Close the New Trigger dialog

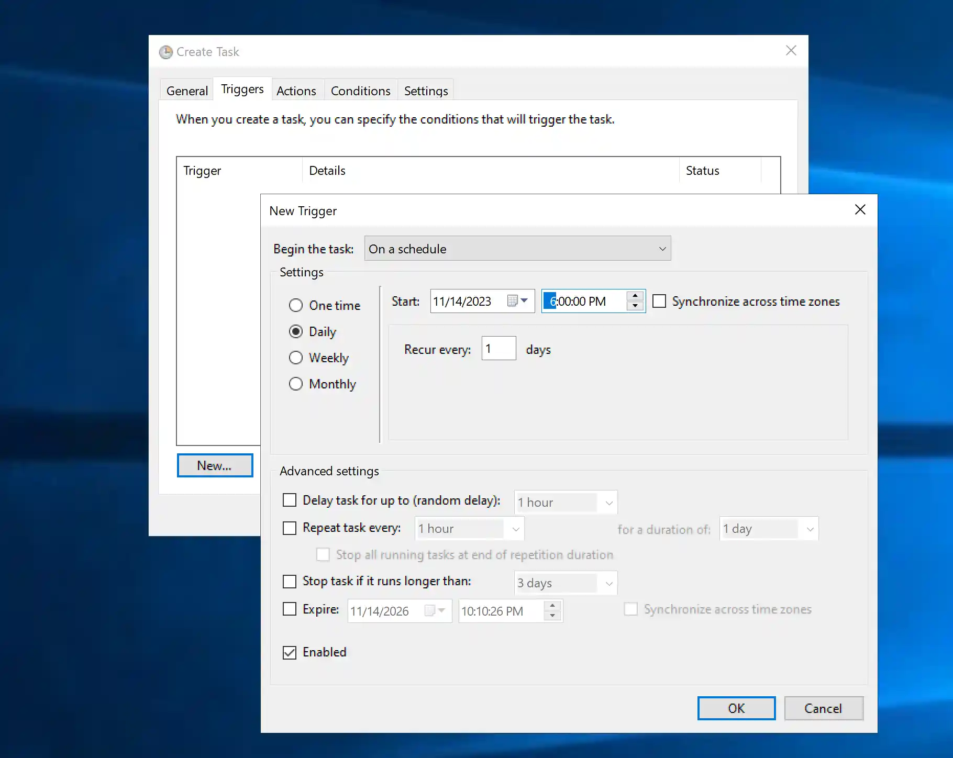(860, 210)
